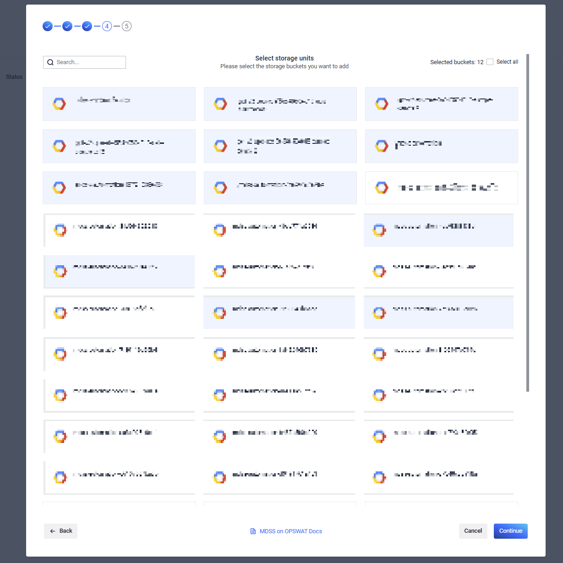Deselect the top-middle highlighted bucket card

[x=280, y=104]
